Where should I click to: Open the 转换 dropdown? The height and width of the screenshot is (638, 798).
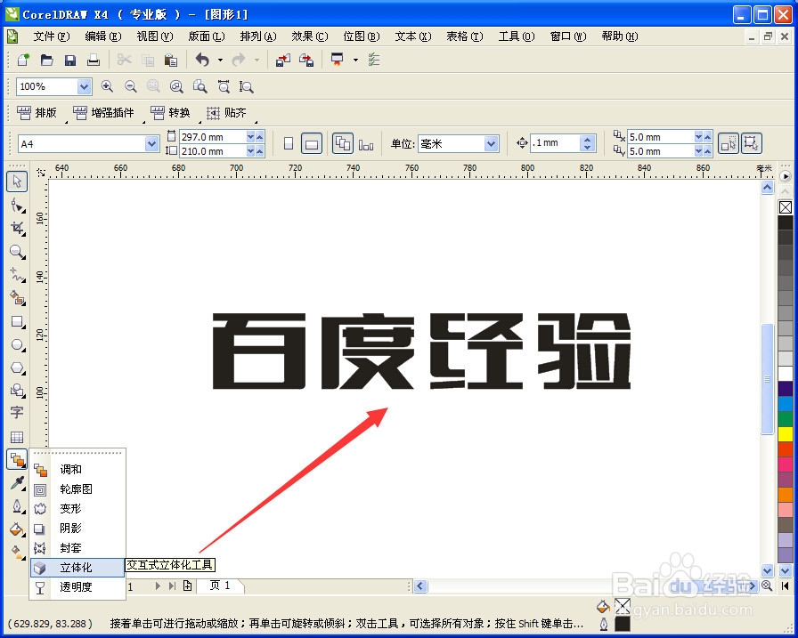(170, 113)
